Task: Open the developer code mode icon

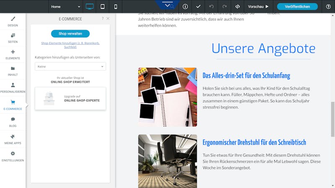Action: click(237, 7)
